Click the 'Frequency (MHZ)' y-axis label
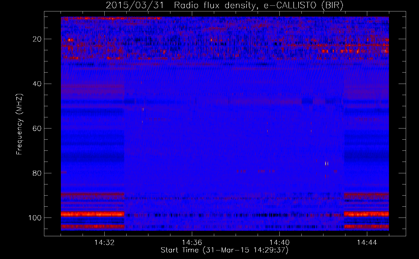Image resolution: width=419 pixels, height=259 pixels. pos(19,124)
